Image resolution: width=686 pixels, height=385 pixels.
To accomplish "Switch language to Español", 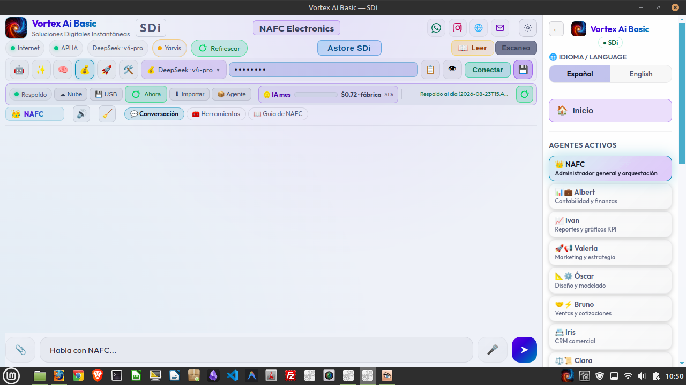I will (x=580, y=74).
